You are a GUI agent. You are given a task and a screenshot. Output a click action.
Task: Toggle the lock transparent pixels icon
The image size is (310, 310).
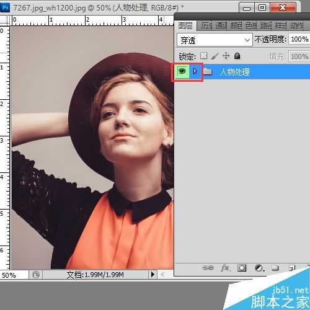click(204, 56)
